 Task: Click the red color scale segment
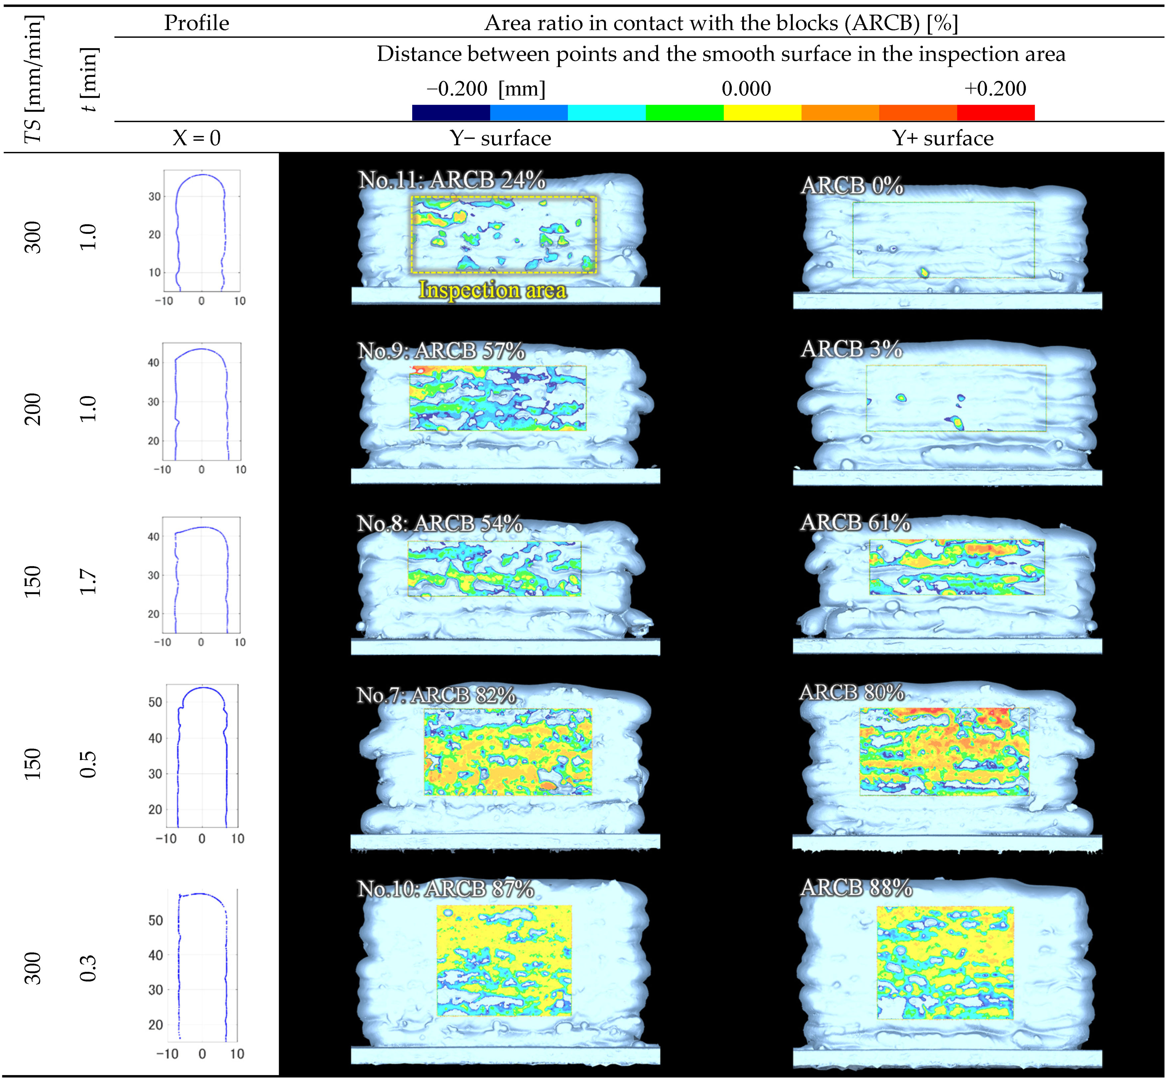pos(995,112)
